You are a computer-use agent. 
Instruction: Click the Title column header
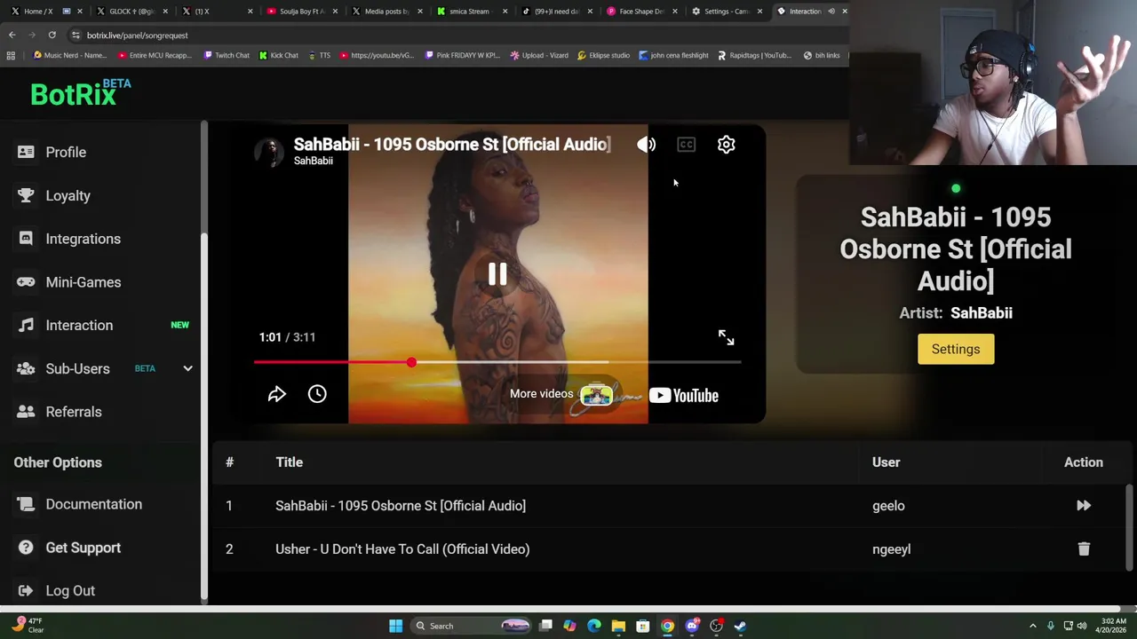click(289, 462)
